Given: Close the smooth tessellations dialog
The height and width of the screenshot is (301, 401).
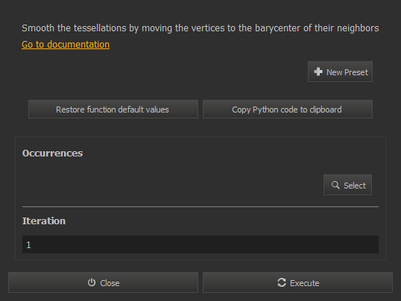Looking at the screenshot, I should pos(103,282).
